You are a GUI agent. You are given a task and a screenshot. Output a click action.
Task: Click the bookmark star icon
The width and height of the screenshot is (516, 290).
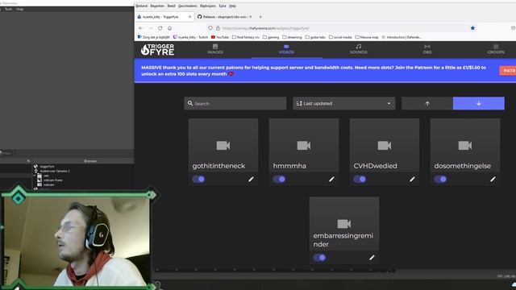point(472,28)
